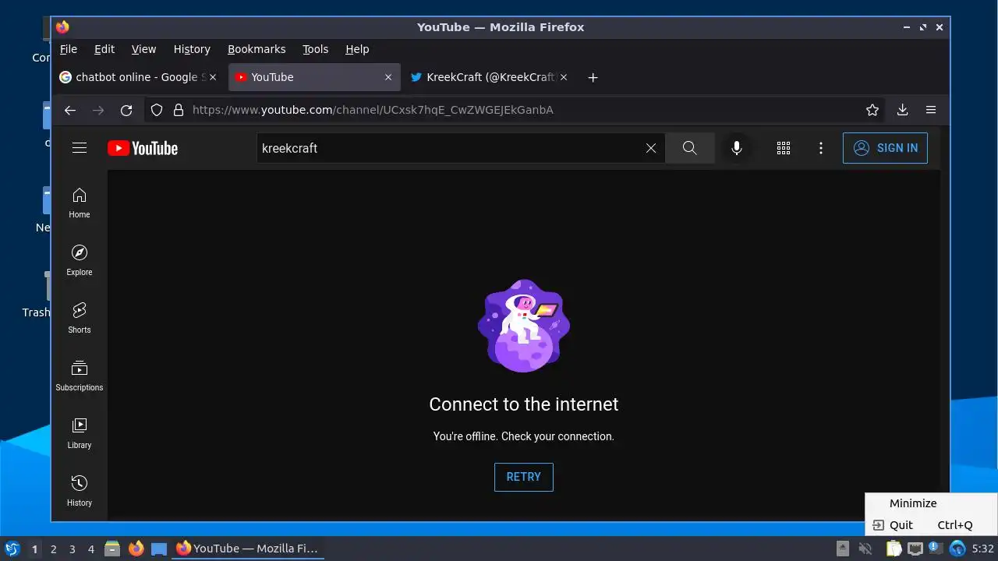
Task: Click the network tray icon
Action: [x=915, y=549]
